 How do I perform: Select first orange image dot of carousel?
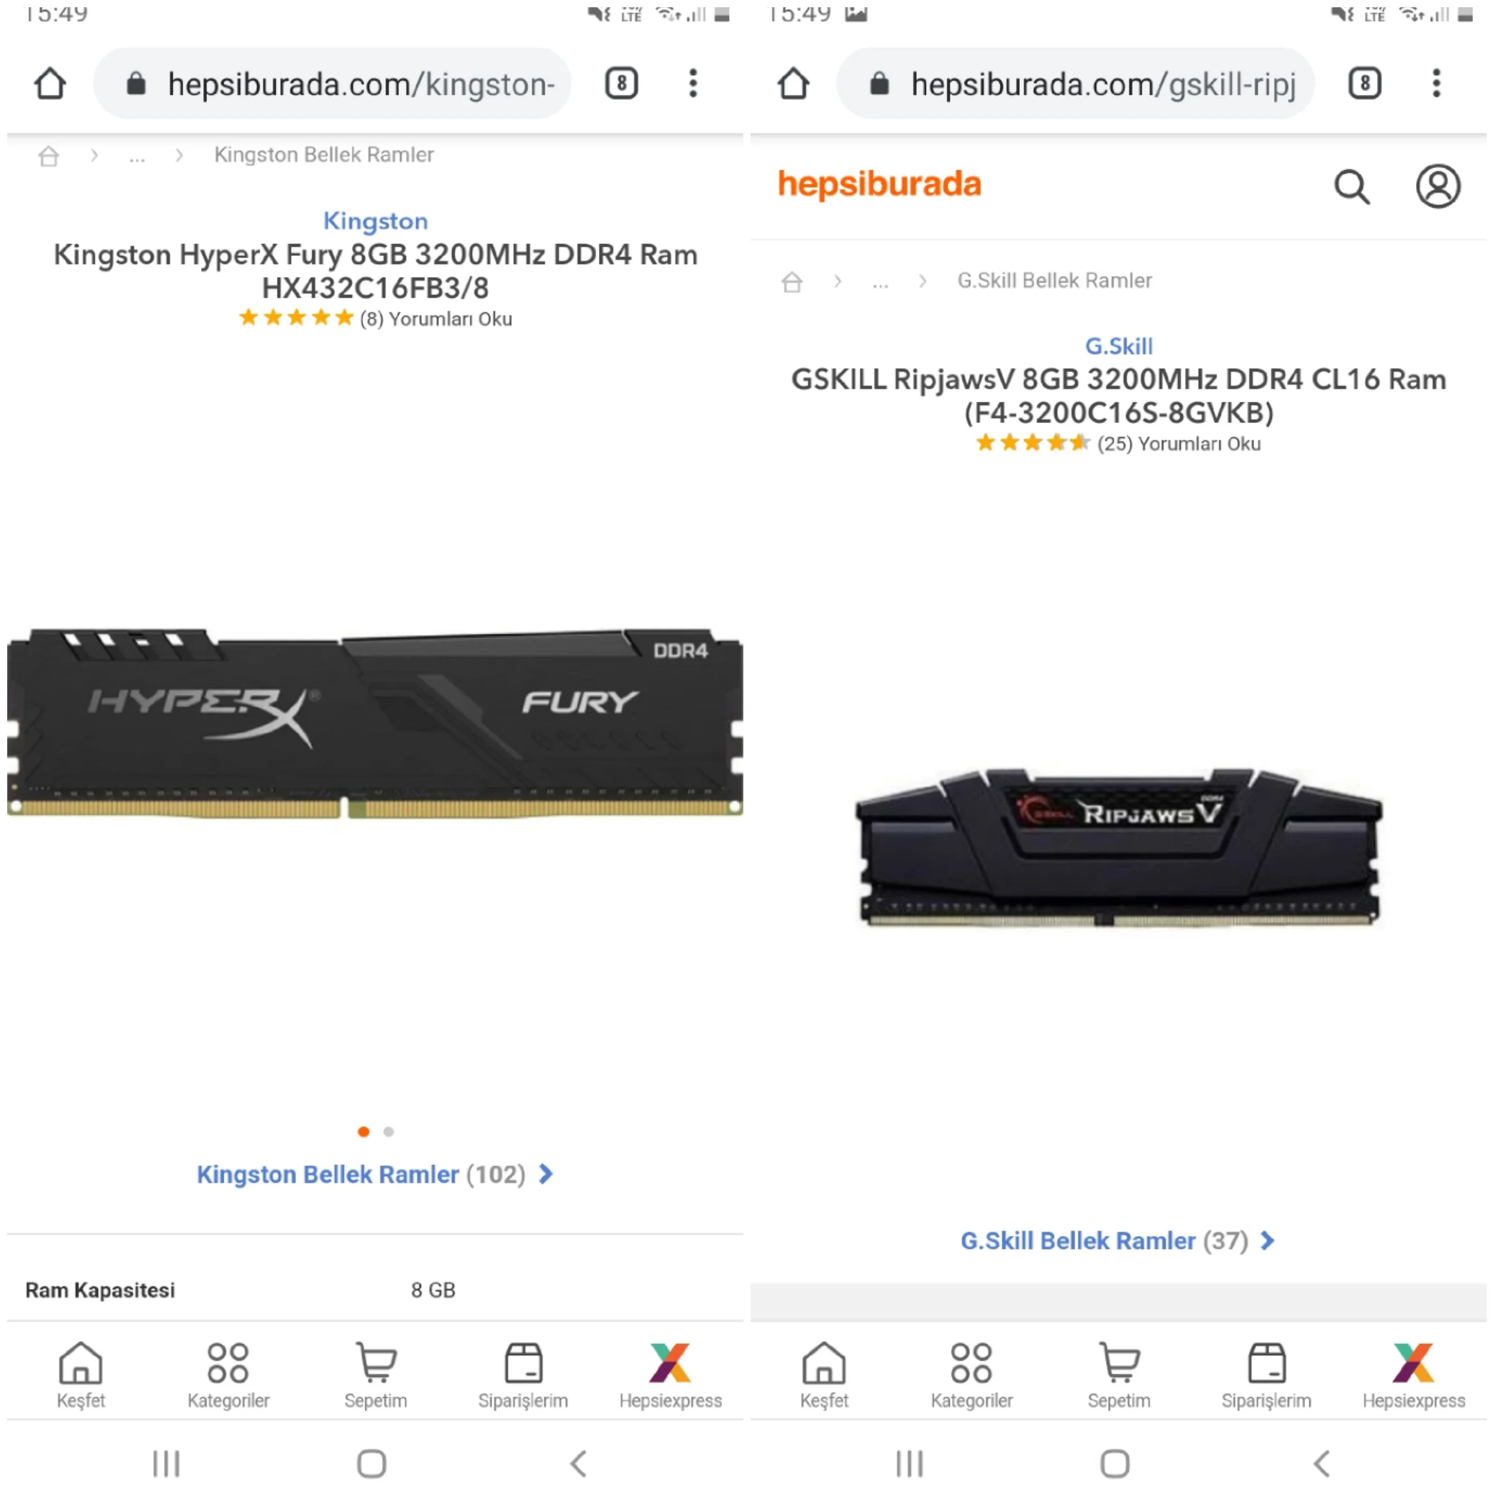(x=364, y=1132)
